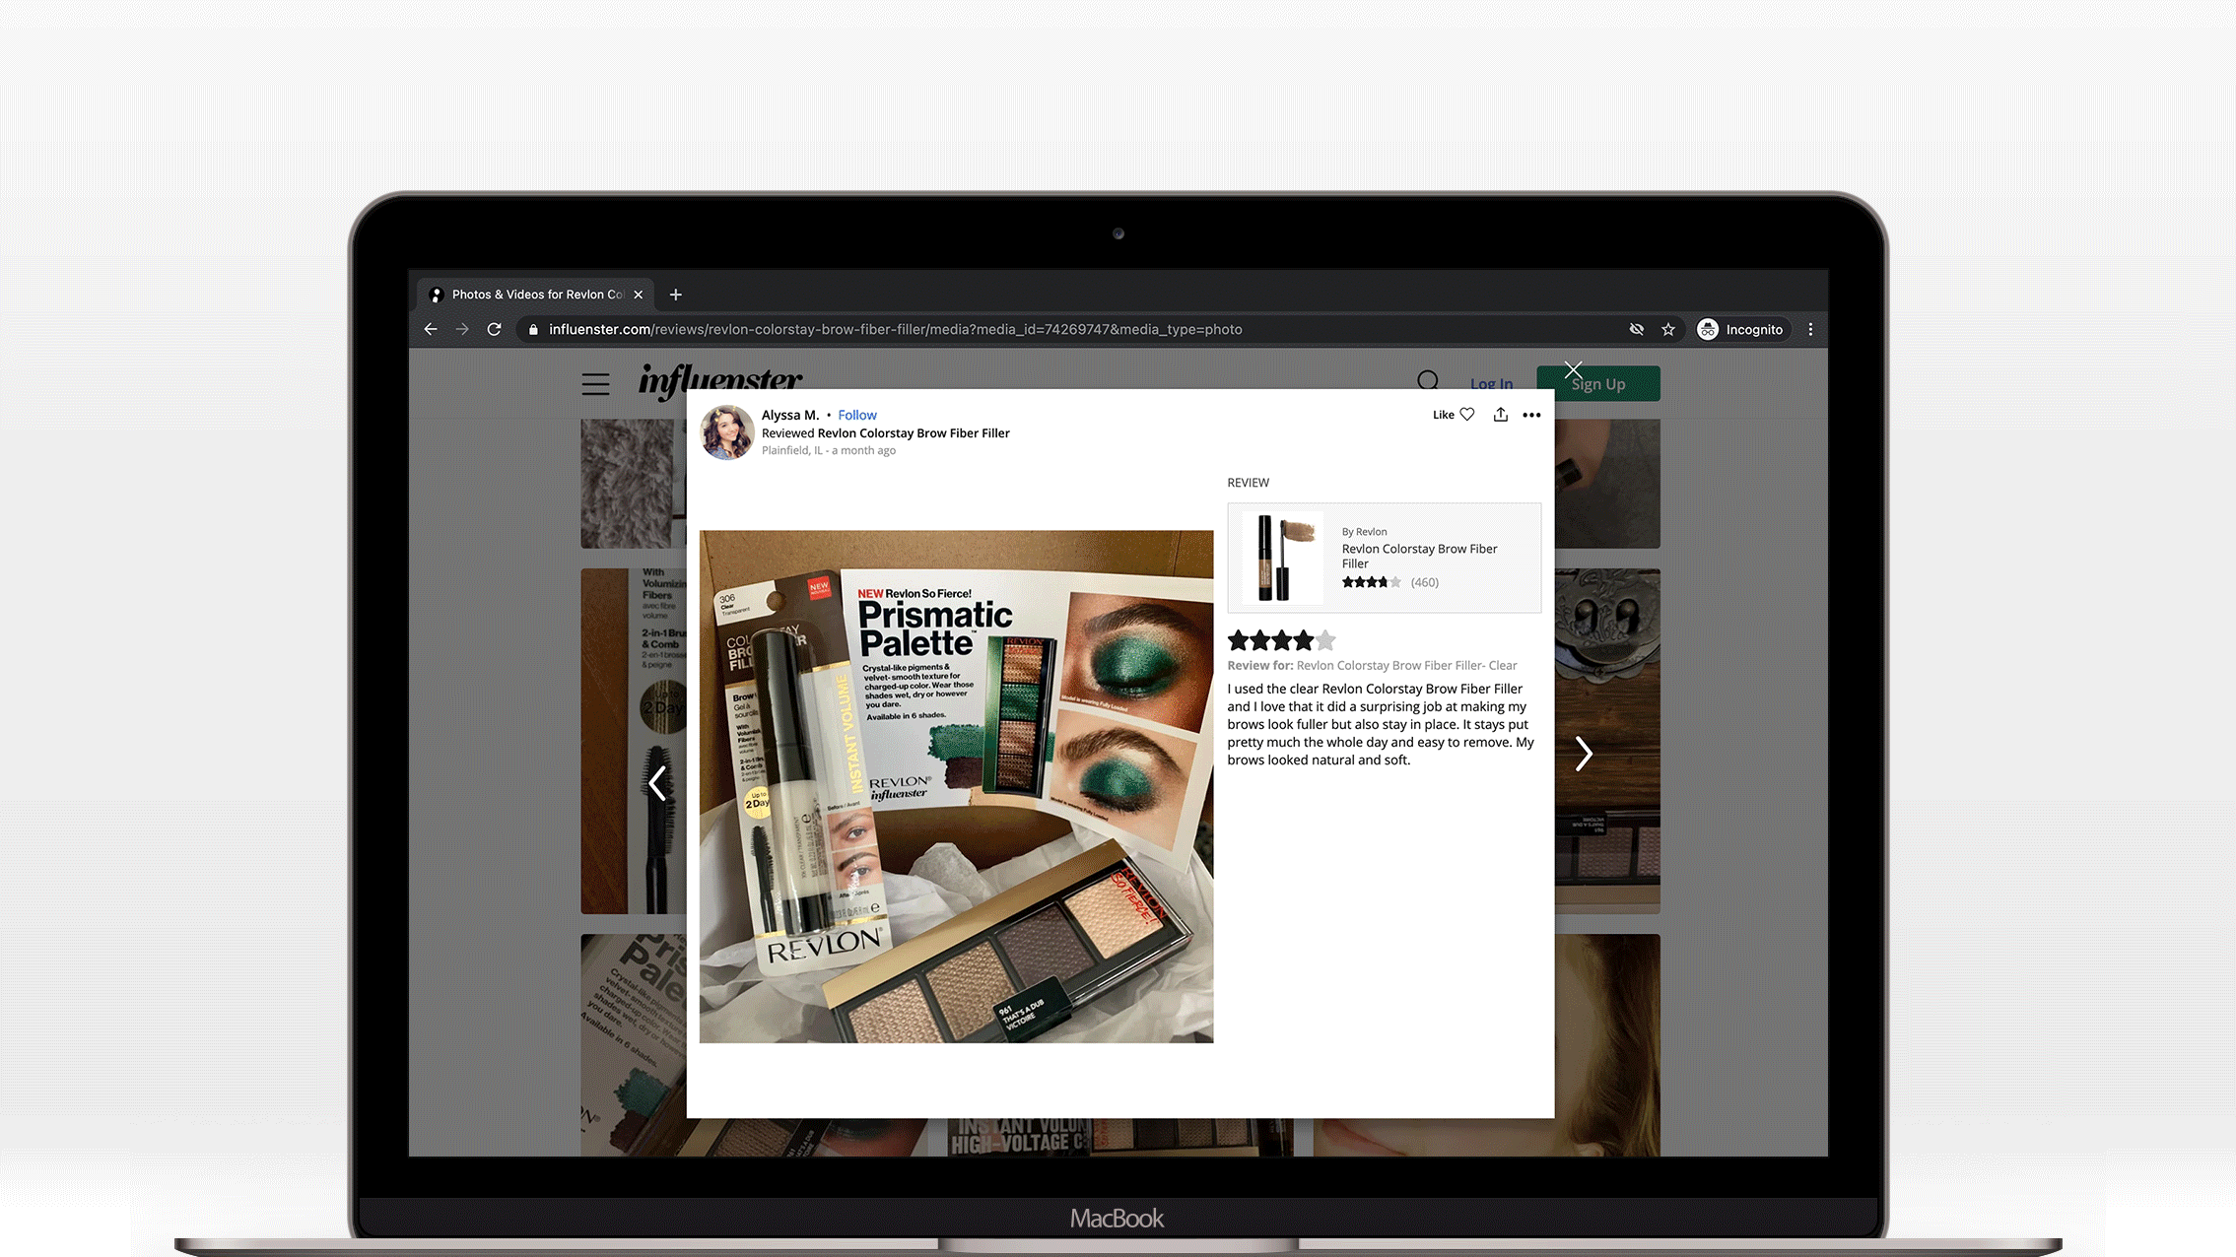Select the Photos & Videos for Revlon tab
Image resolution: width=2236 pixels, height=1257 pixels.
pos(537,295)
